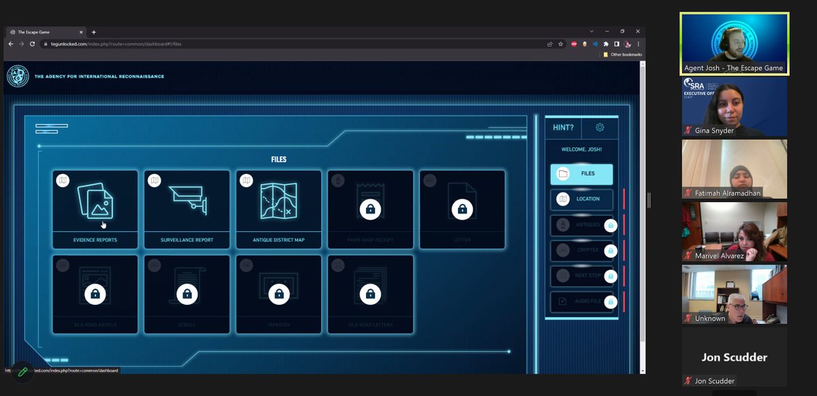The height and width of the screenshot is (396, 817).
Task: Select Jon Scudder's participant tile
Action: coord(735,357)
